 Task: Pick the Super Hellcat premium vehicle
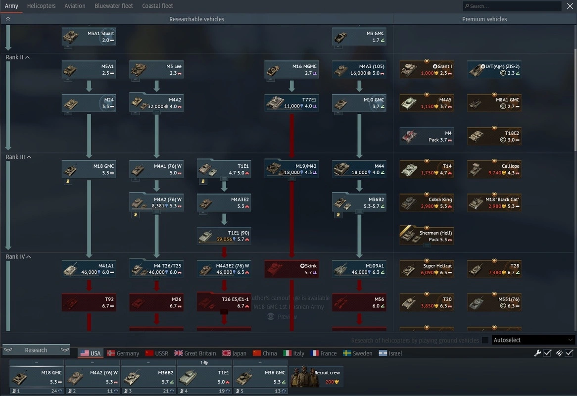(x=427, y=269)
